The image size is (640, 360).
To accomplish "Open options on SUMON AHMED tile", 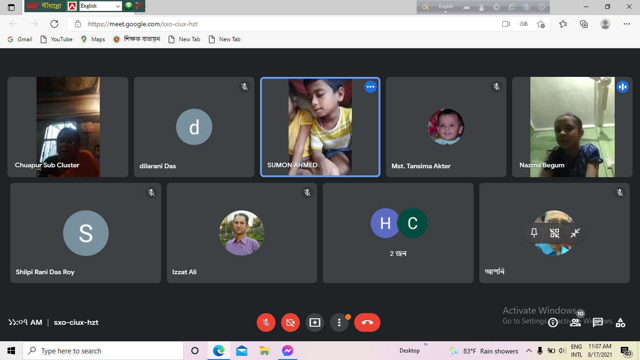I will [371, 87].
